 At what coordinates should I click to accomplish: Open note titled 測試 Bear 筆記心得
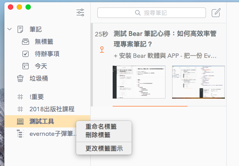165,39
